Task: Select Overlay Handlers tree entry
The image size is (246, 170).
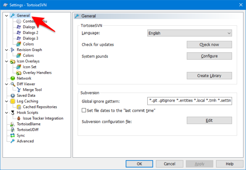Action: 37,73
